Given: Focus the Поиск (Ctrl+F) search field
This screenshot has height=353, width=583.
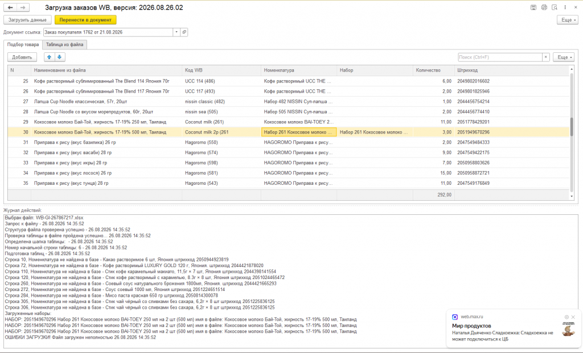Looking at the screenshot, I should coord(500,57).
